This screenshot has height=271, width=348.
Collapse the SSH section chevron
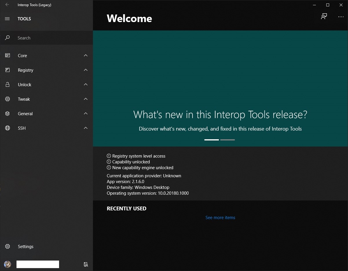[86, 128]
